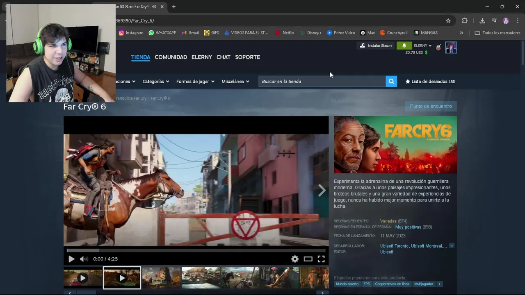525x295 pixels.
Task: Expand Categorías dropdown
Action: click(x=156, y=82)
